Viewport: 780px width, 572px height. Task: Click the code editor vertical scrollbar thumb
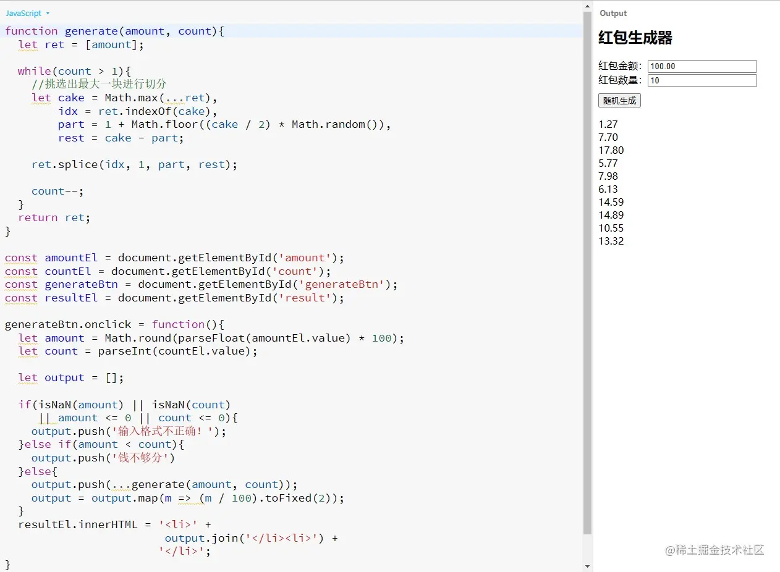click(588, 273)
